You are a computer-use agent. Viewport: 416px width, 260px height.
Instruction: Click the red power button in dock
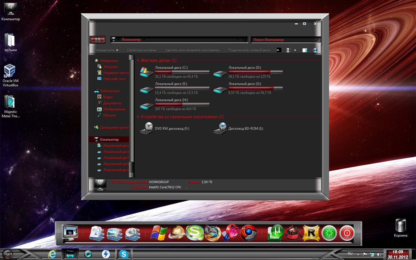[347, 233]
